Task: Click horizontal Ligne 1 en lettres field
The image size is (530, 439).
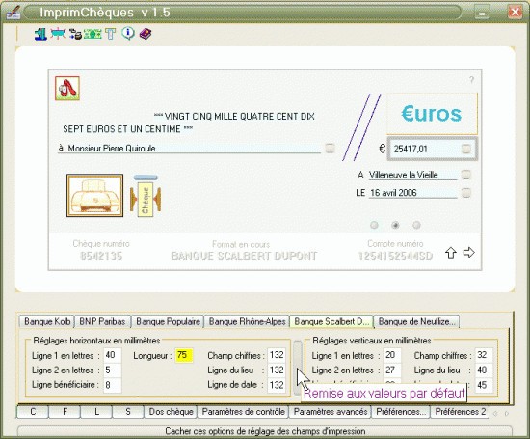Action: pos(112,355)
